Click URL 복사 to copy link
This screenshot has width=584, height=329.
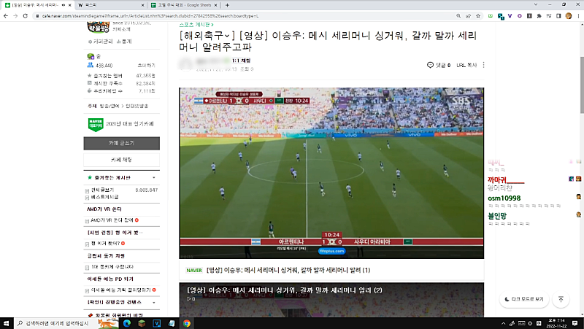pos(466,65)
